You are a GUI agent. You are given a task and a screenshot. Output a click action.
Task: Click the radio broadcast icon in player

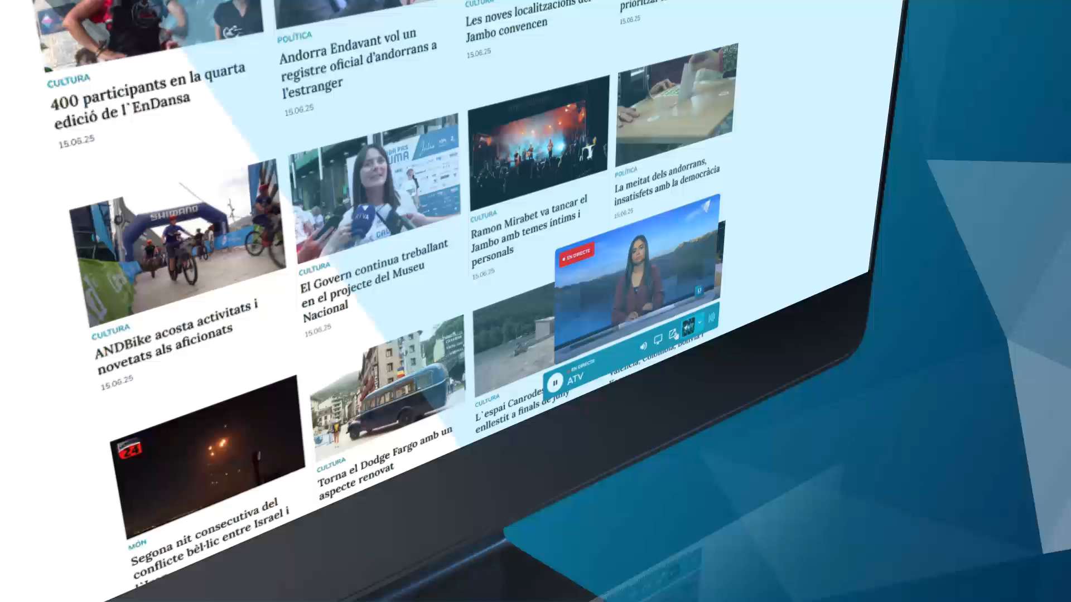712,318
